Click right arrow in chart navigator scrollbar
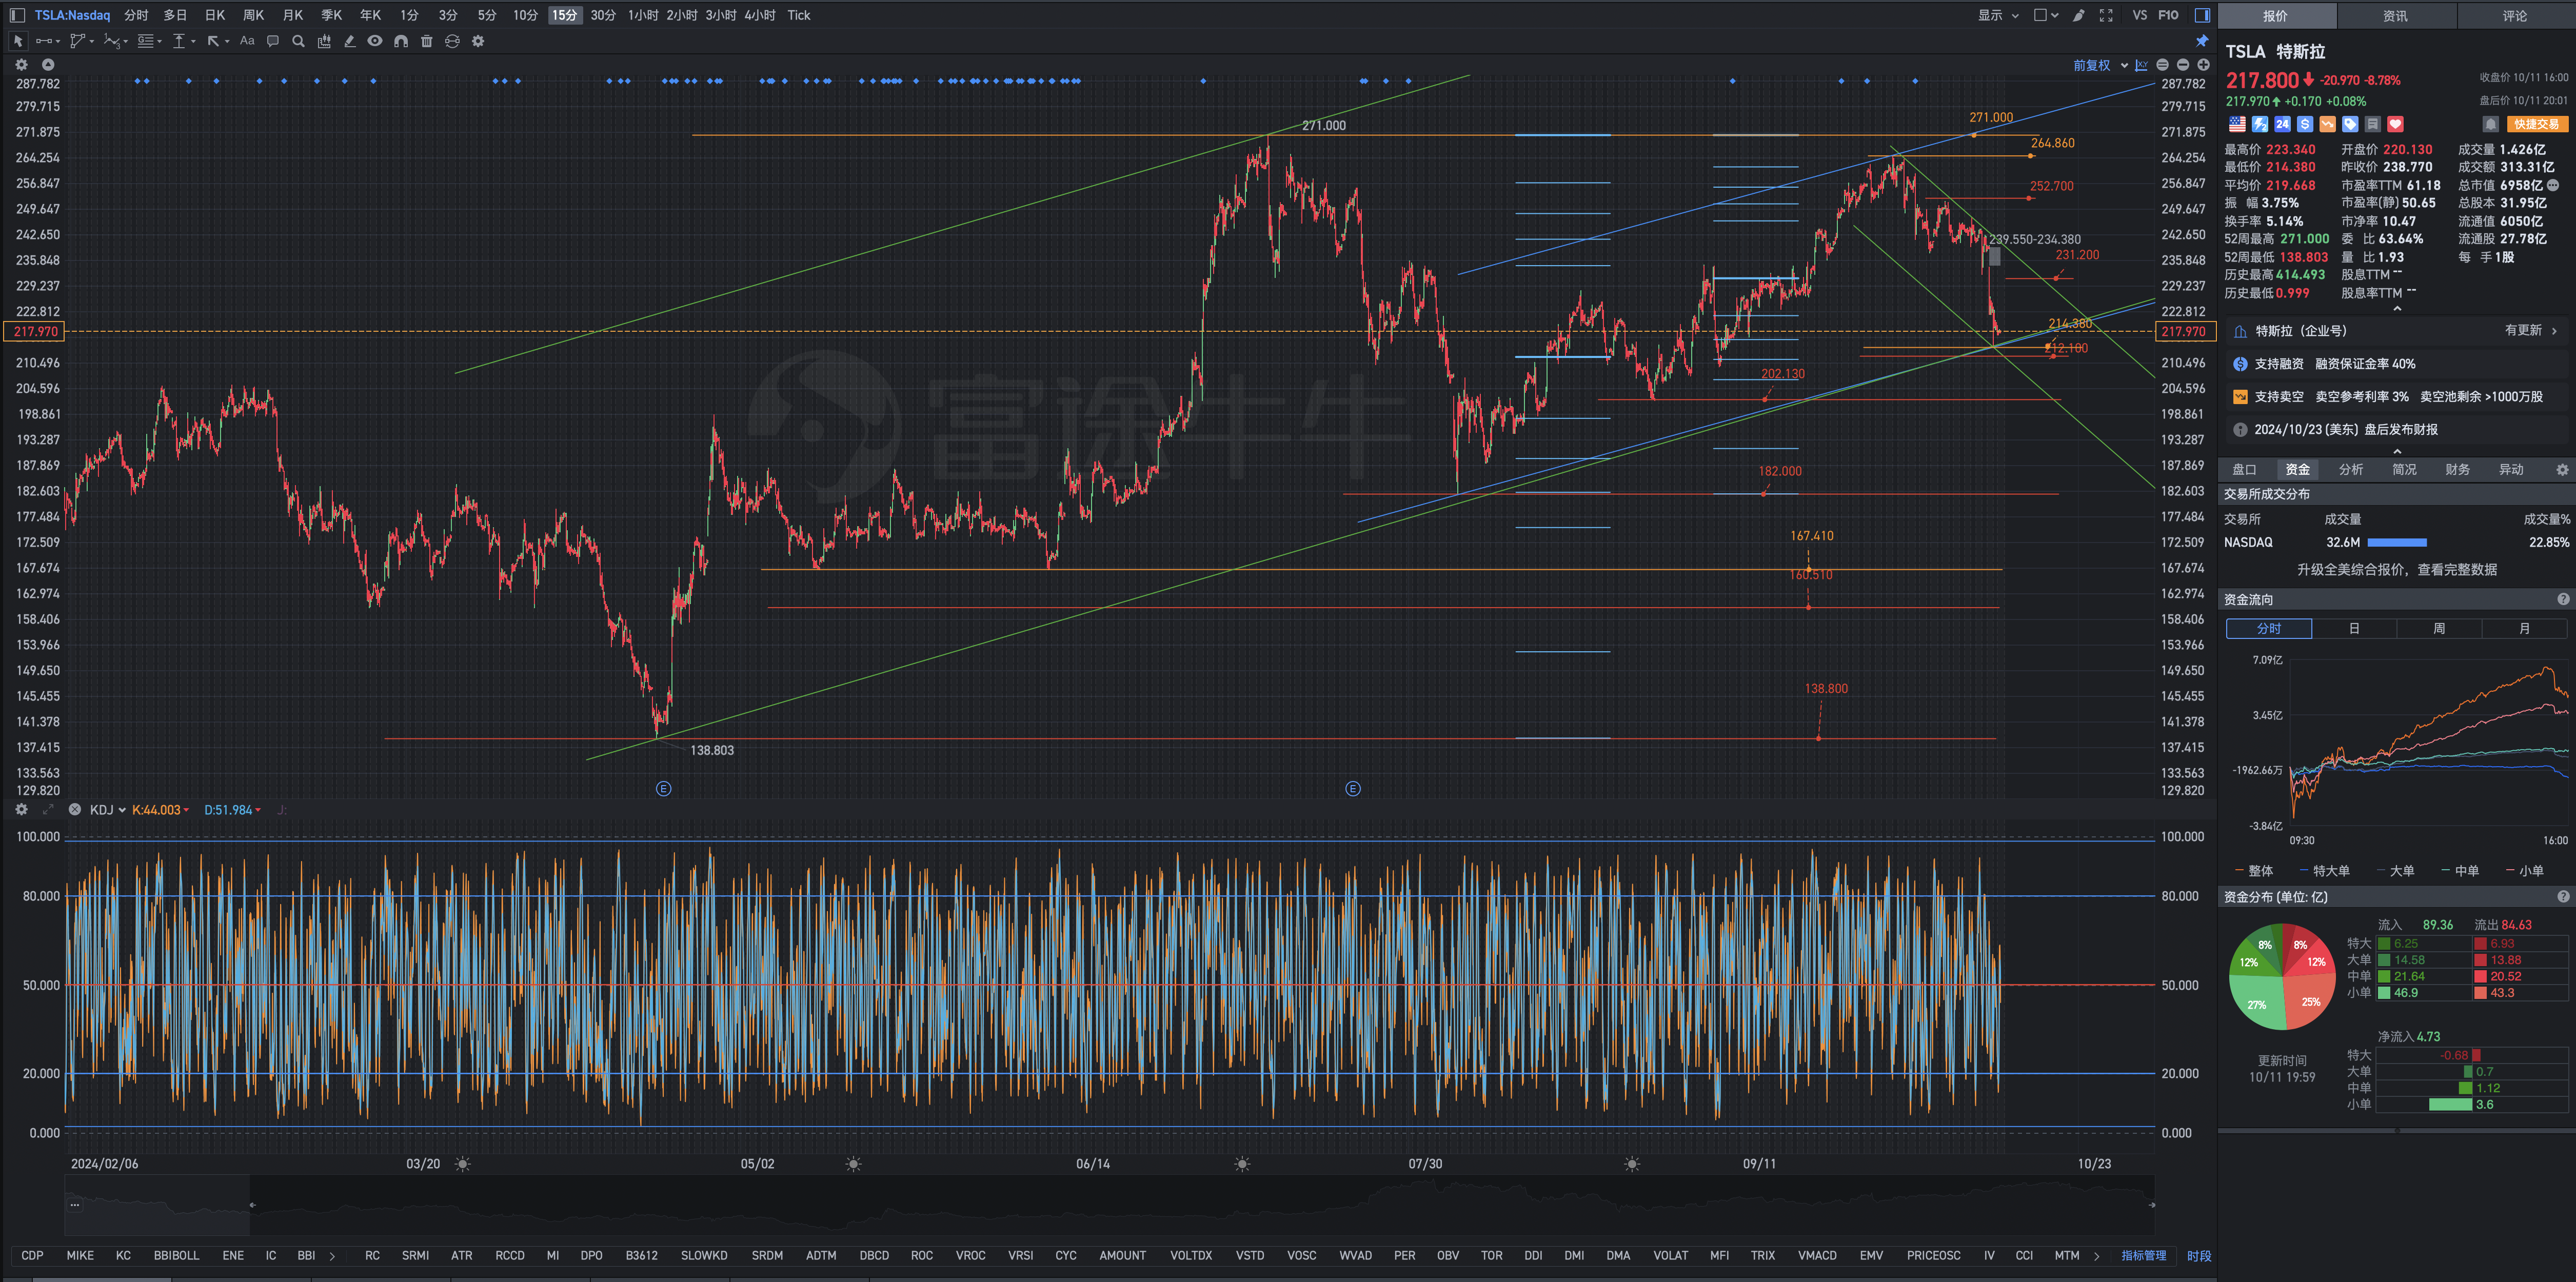 click(2152, 1205)
